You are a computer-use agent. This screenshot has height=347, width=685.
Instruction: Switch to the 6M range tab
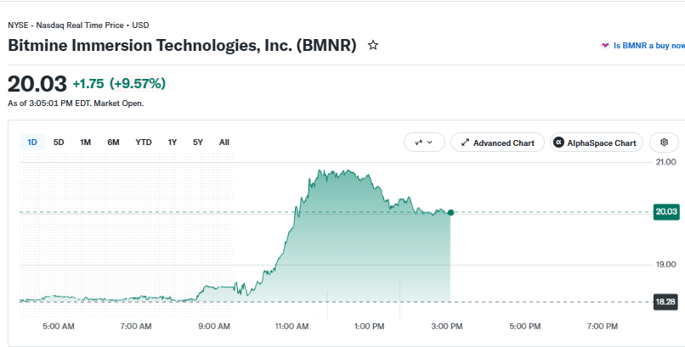[x=113, y=143]
